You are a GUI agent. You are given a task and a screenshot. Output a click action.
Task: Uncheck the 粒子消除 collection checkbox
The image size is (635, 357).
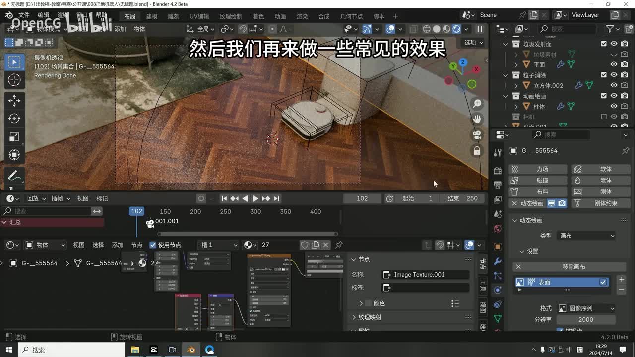click(x=604, y=75)
